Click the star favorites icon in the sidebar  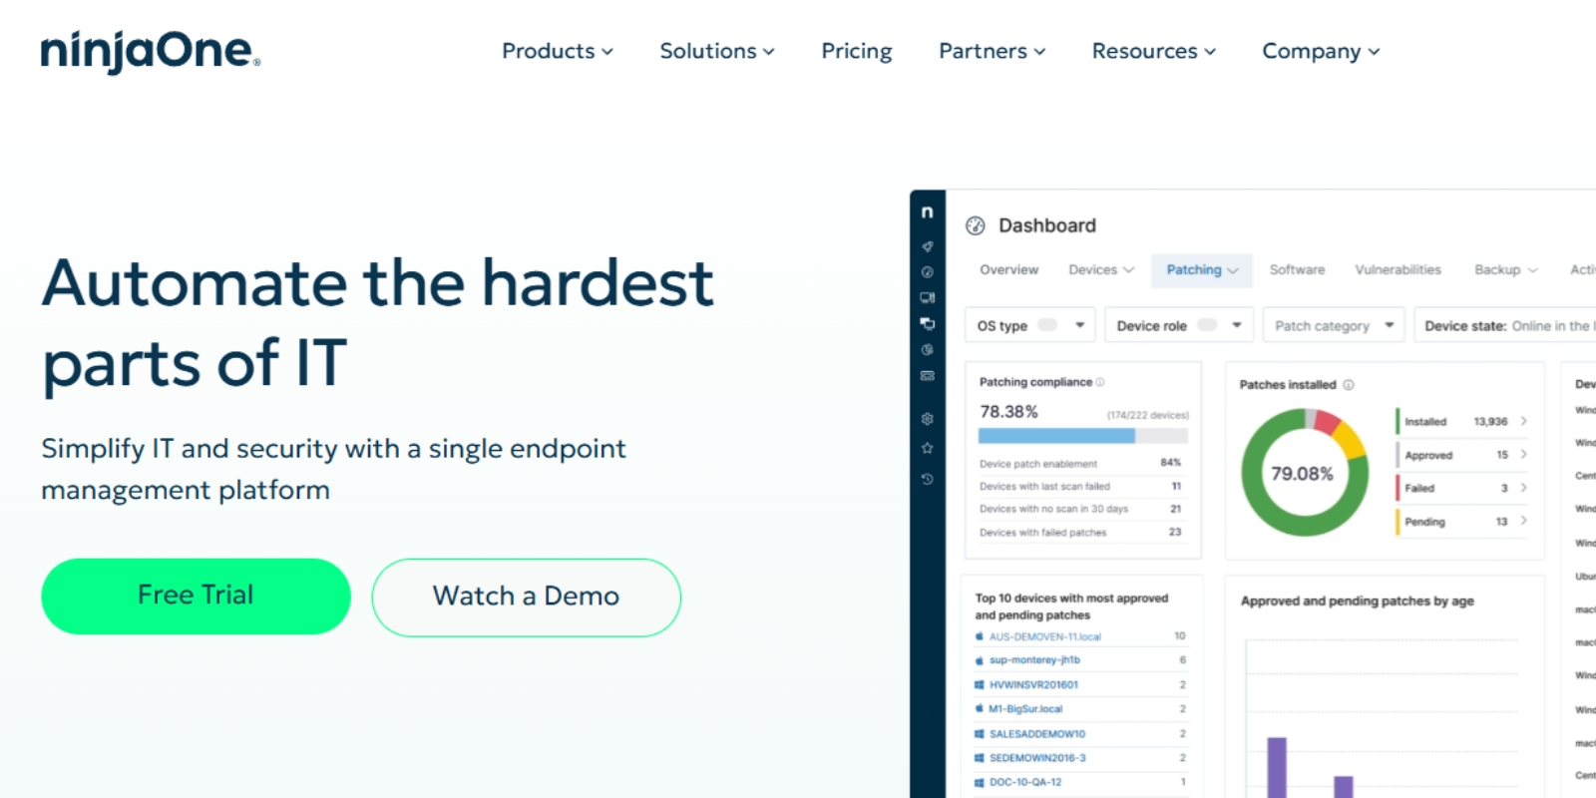click(x=928, y=448)
